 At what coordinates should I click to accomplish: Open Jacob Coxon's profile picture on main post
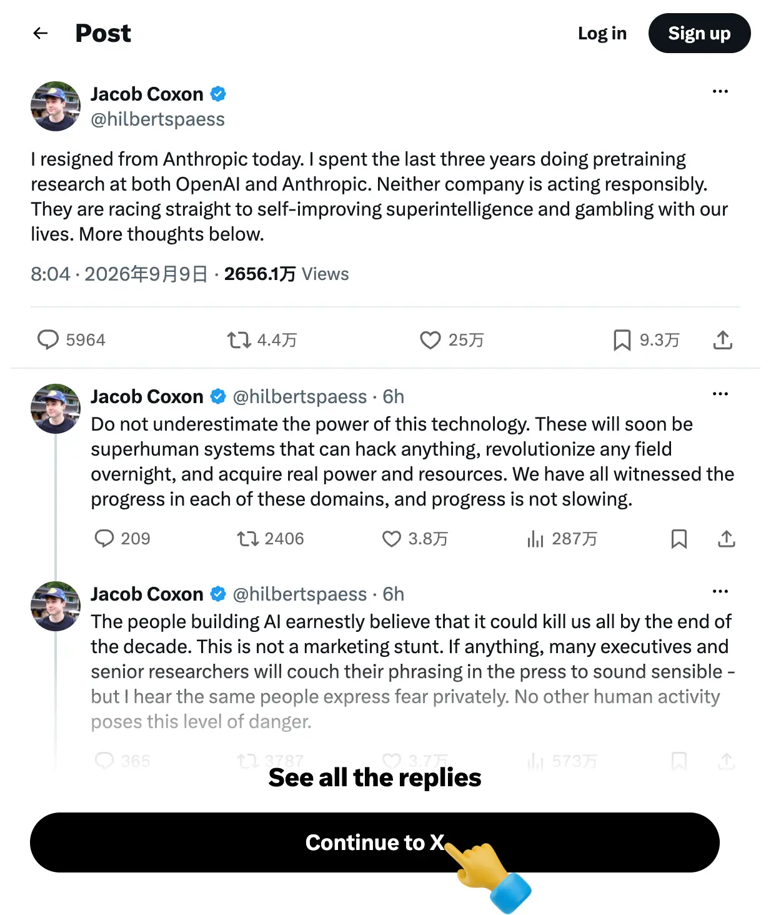(x=56, y=106)
